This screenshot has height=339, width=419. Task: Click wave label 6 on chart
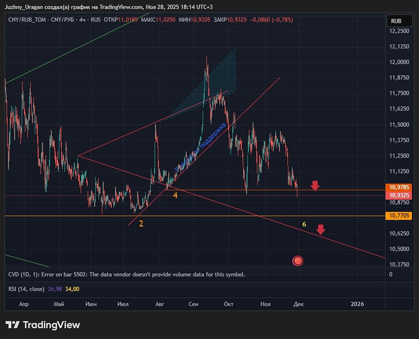point(304,225)
